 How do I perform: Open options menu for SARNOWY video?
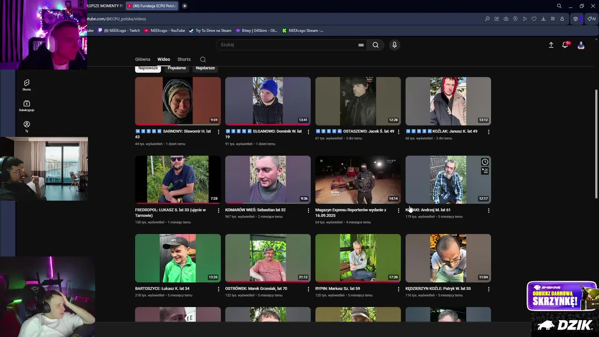pyautogui.click(x=218, y=132)
